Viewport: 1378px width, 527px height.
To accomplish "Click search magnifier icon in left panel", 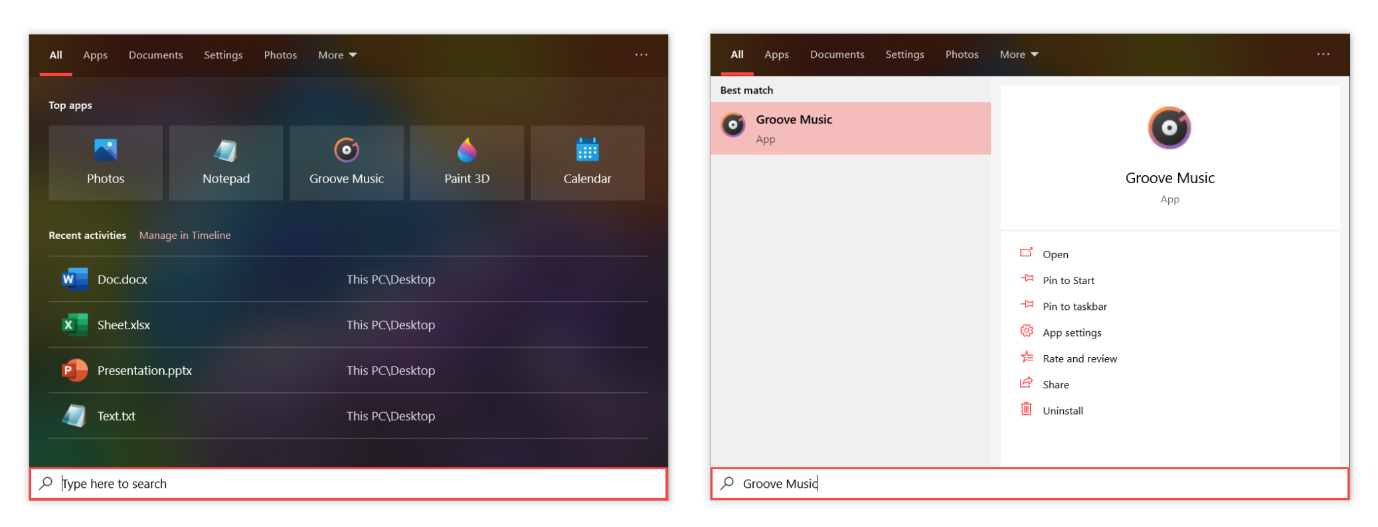I will click(x=46, y=483).
